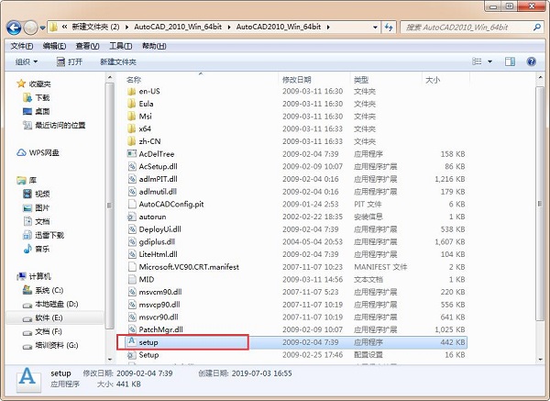Screen dimensions: 550x401
Task: Select the Msi folder icon
Action: pyautogui.click(x=131, y=117)
